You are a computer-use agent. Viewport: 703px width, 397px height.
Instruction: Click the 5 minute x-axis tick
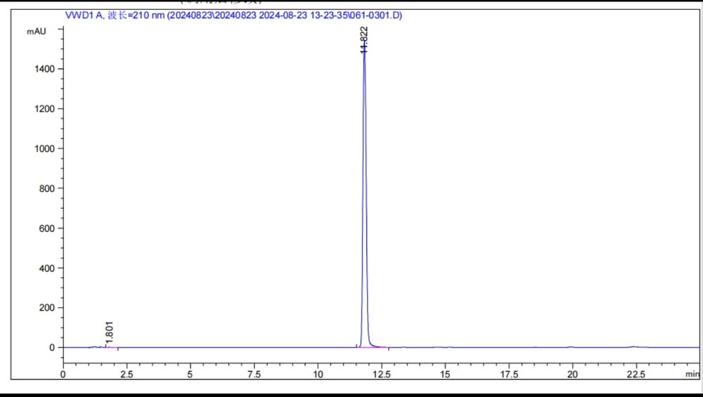[191, 375]
